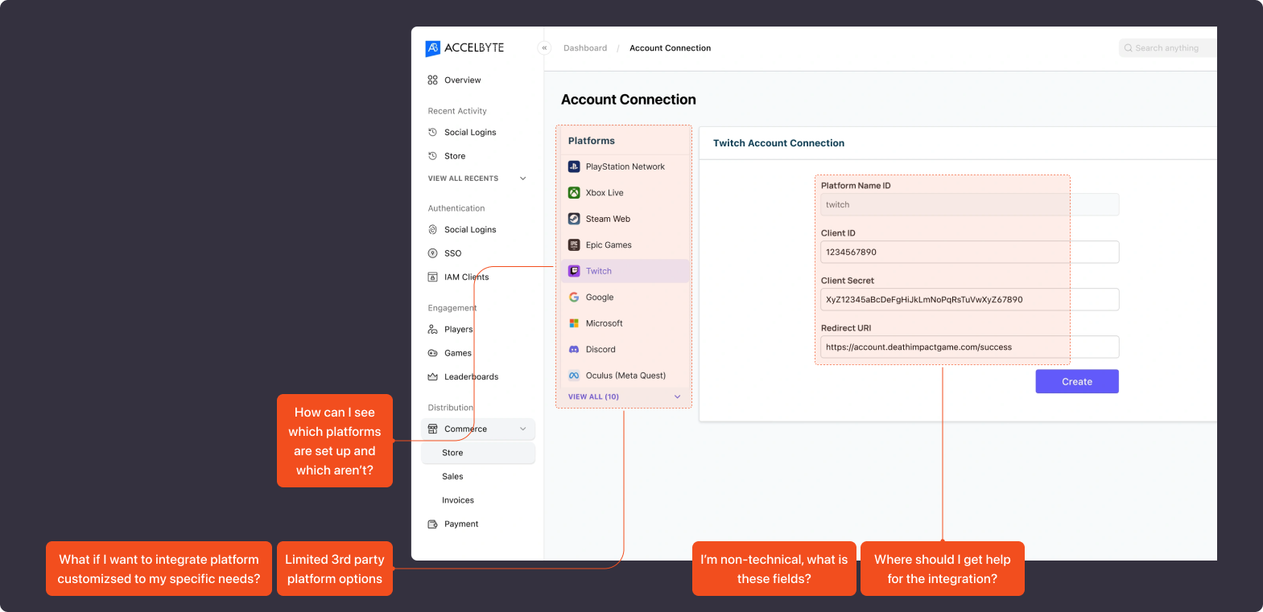
Task: Expand the View All Recents chevron
Action: tap(523, 179)
